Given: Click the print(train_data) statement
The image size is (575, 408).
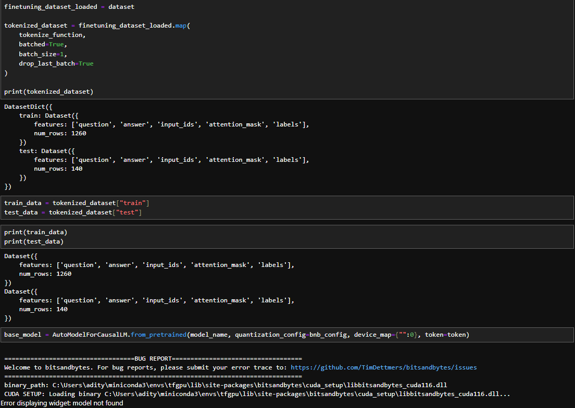Looking at the screenshot, I should click(36, 232).
